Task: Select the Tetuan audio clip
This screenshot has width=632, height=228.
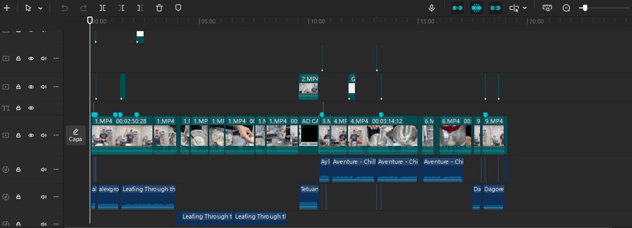Action: click(309, 197)
